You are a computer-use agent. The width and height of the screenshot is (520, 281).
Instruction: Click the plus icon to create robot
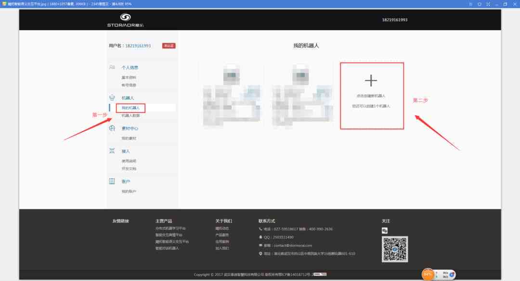371,80
